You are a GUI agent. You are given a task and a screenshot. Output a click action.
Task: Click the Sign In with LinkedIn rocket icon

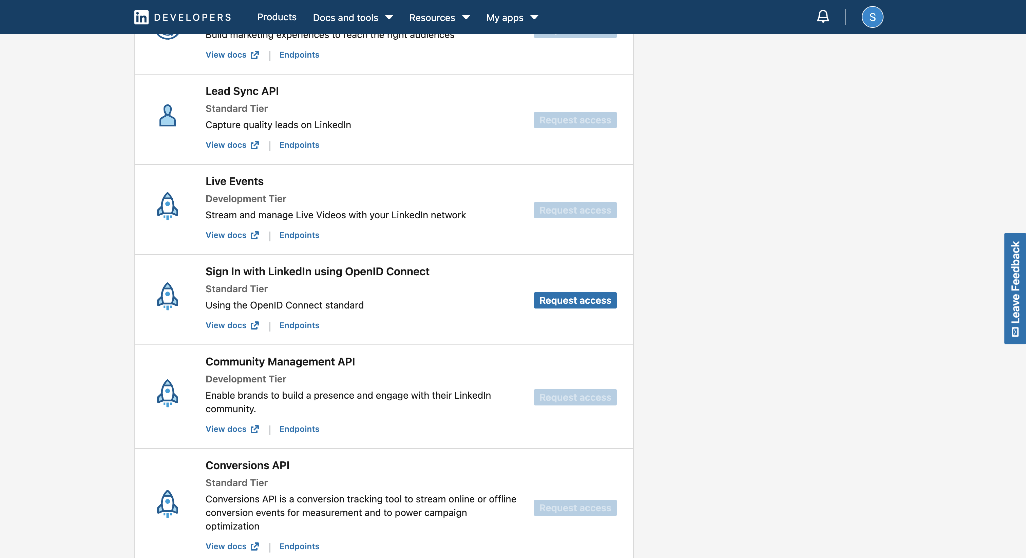167,296
